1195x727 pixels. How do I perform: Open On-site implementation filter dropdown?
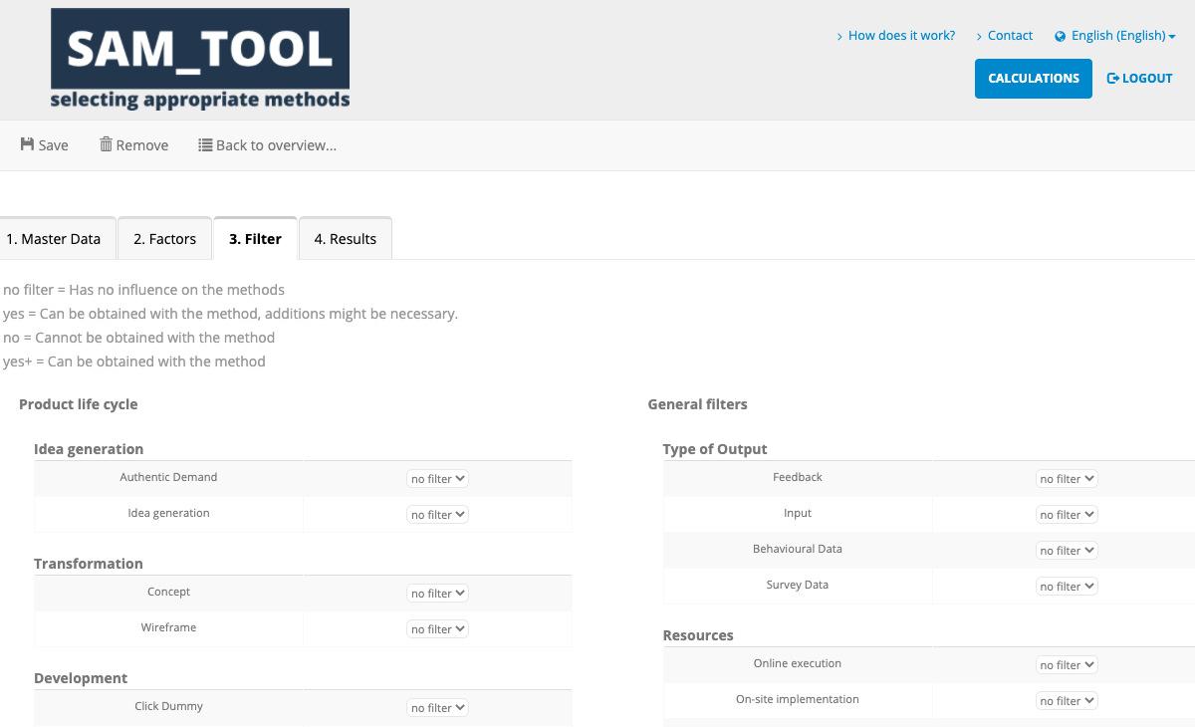click(1067, 701)
